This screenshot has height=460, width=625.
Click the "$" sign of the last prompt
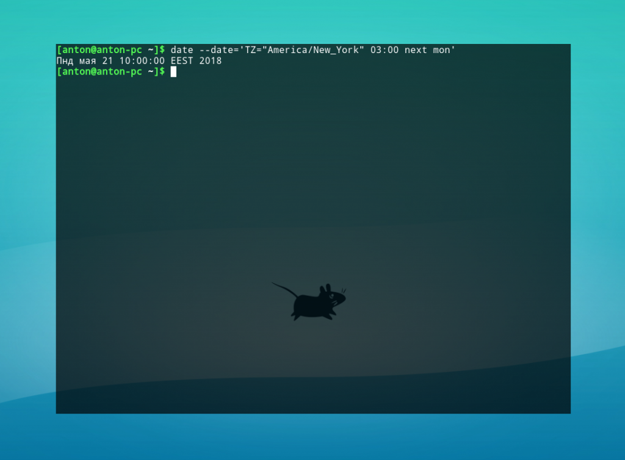[162, 72]
